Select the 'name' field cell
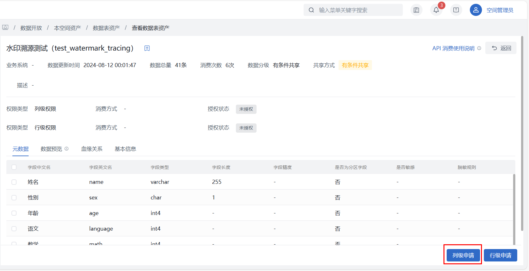This screenshot has width=529, height=271. [96, 182]
